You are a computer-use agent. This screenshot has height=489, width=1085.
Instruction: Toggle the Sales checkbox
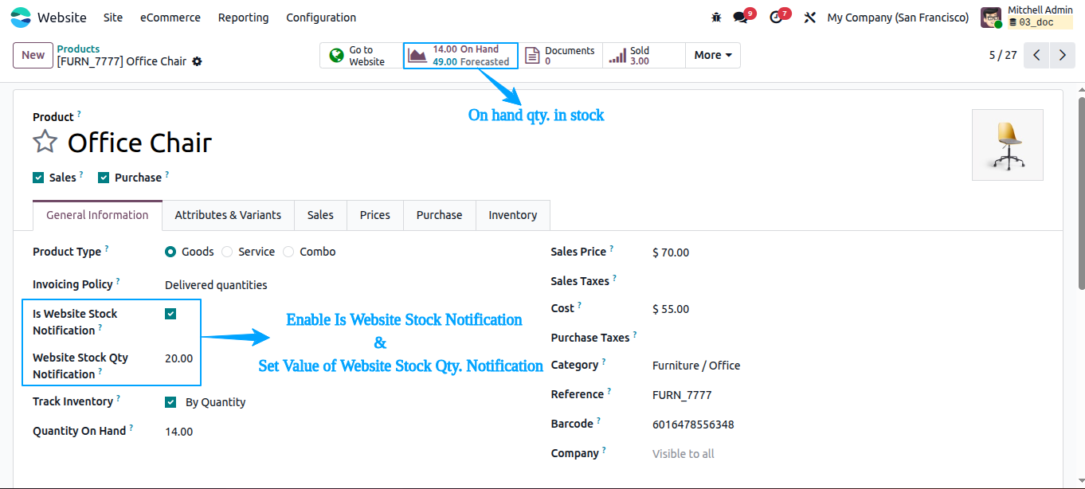point(38,178)
